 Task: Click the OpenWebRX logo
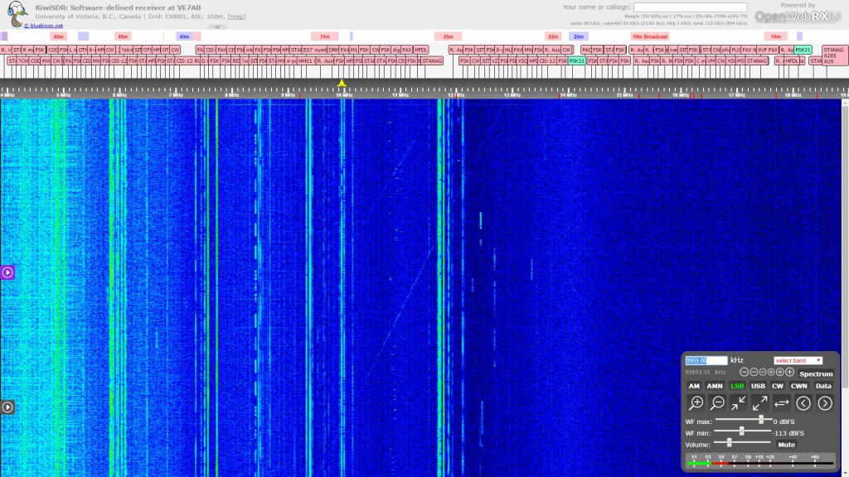(x=798, y=17)
